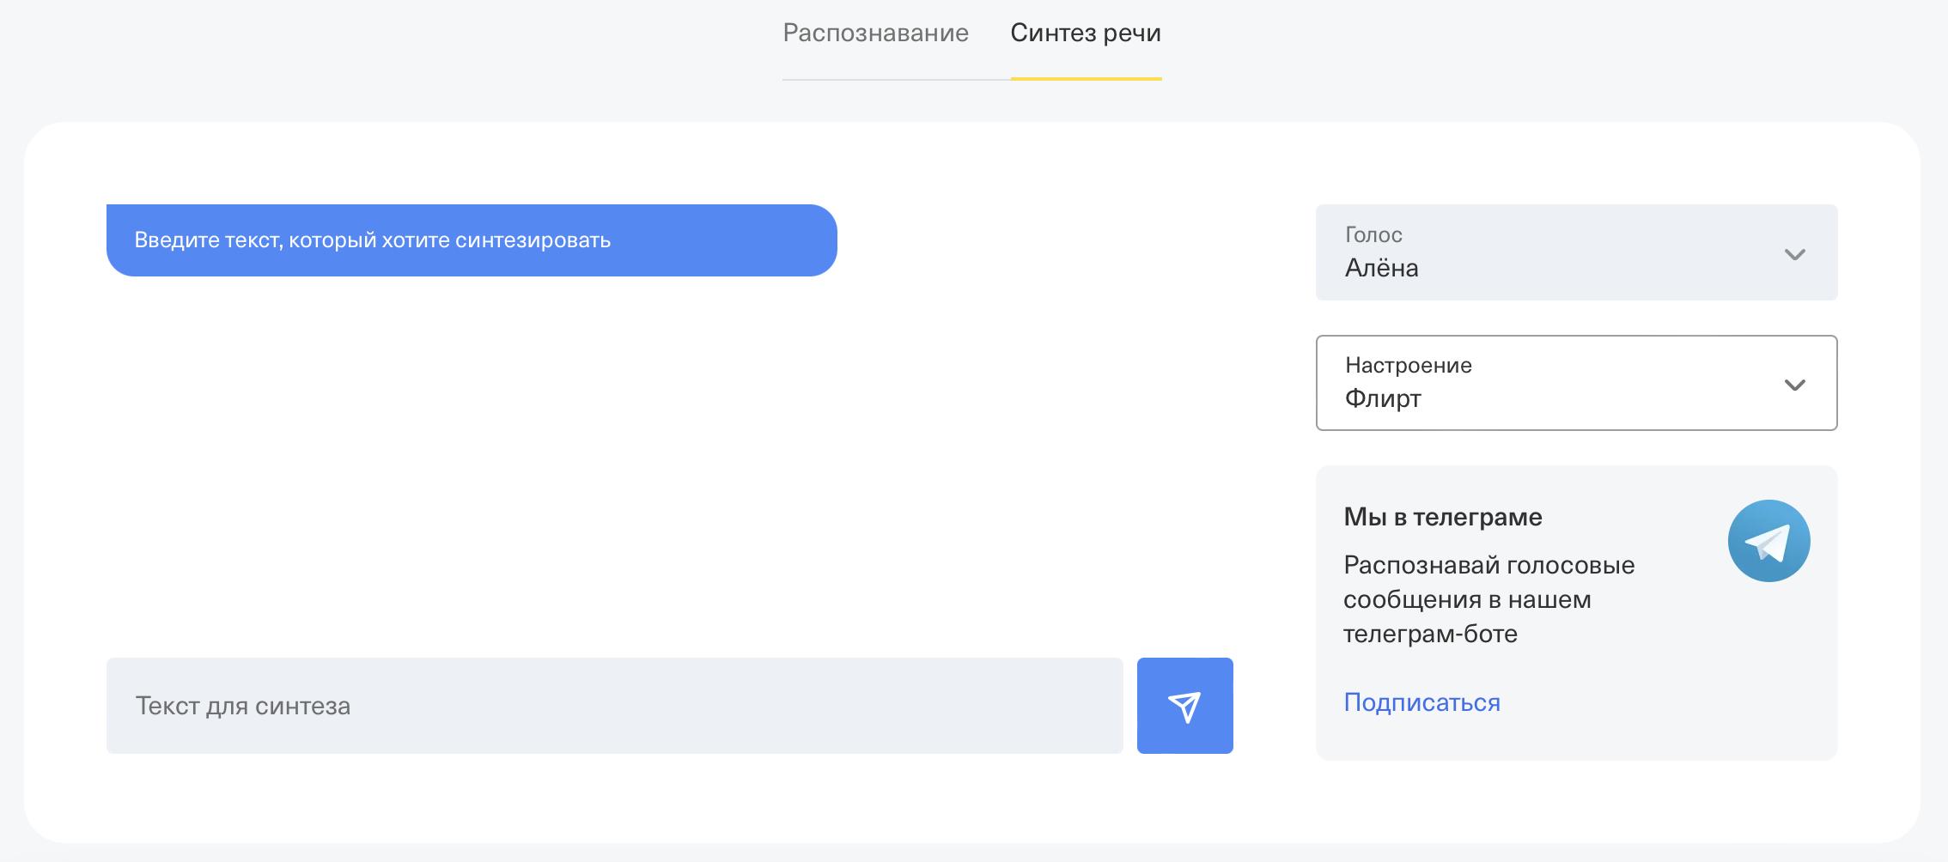
Task: Expand the Настроение mood dropdown
Action: [x=1575, y=383]
